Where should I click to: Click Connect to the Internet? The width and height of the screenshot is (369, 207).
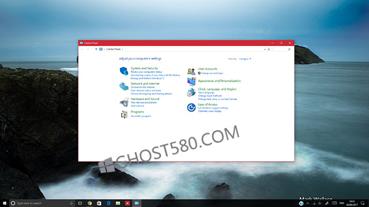[142, 87]
